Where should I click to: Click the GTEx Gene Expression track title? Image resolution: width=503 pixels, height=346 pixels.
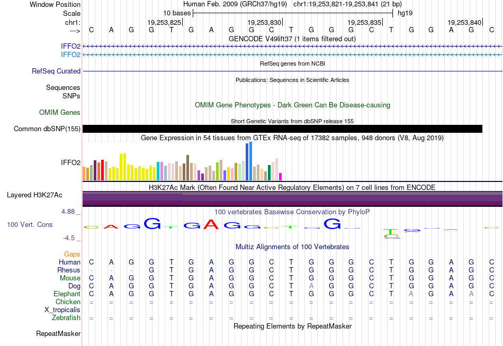pos(292,138)
